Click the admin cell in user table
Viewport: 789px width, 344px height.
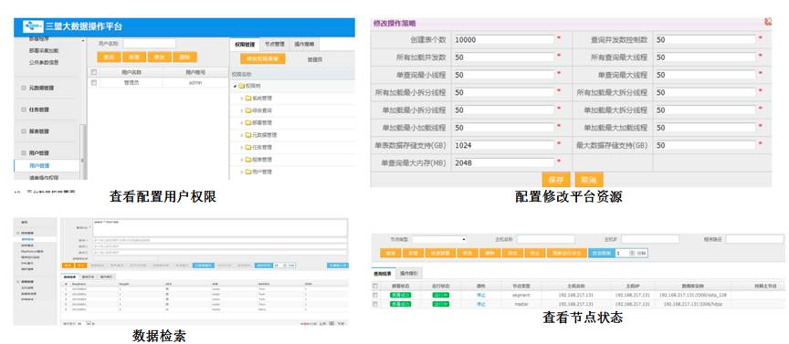(x=195, y=83)
